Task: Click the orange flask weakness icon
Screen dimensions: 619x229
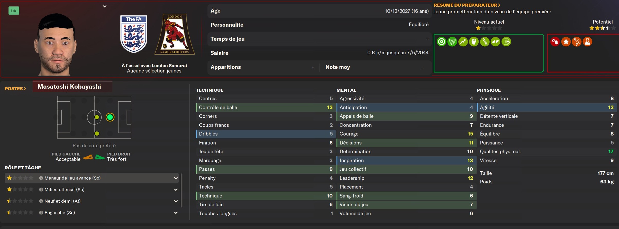Action: (x=587, y=41)
